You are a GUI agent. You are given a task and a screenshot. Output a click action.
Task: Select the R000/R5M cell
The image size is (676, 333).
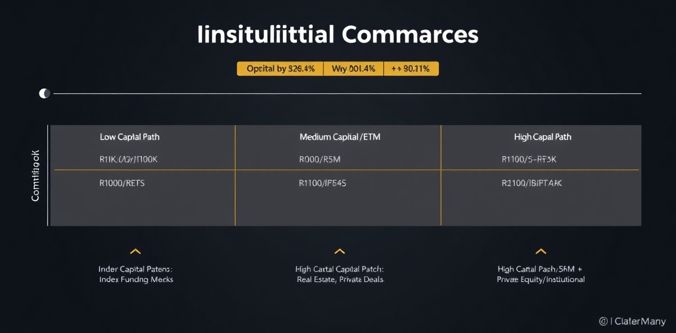pyautogui.click(x=319, y=160)
